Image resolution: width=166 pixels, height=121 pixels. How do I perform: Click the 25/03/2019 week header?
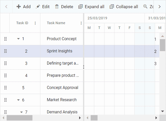(x=97, y=18)
